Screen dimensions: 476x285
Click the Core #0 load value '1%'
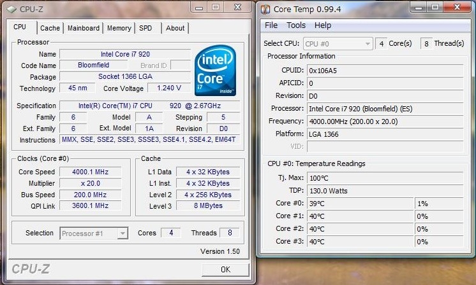(x=439, y=204)
